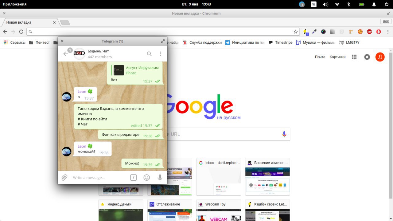
Task: Start voice recording with the microphone icon
Action: coord(160,177)
